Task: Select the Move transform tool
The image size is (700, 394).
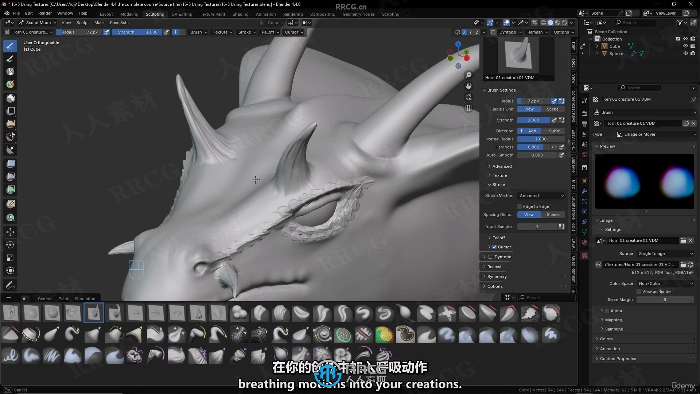Action: (x=10, y=232)
